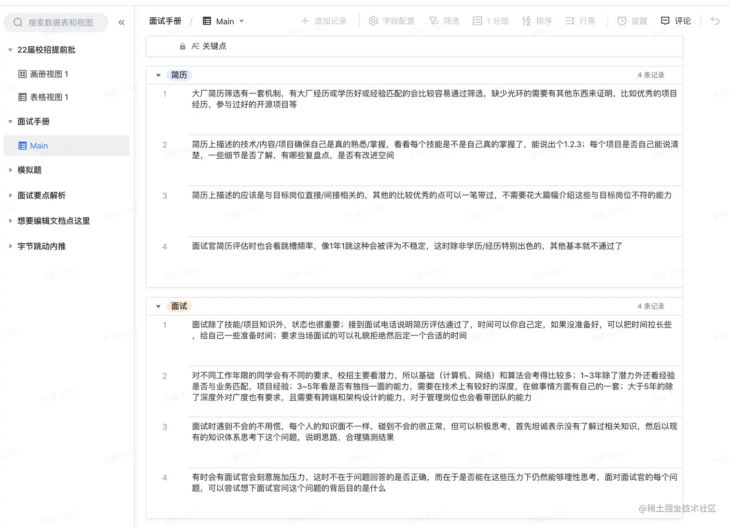Select the record starting with 面试时遇到不会的不用慌
The width and height of the screenshot is (730, 527).
pyautogui.click(x=414, y=443)
